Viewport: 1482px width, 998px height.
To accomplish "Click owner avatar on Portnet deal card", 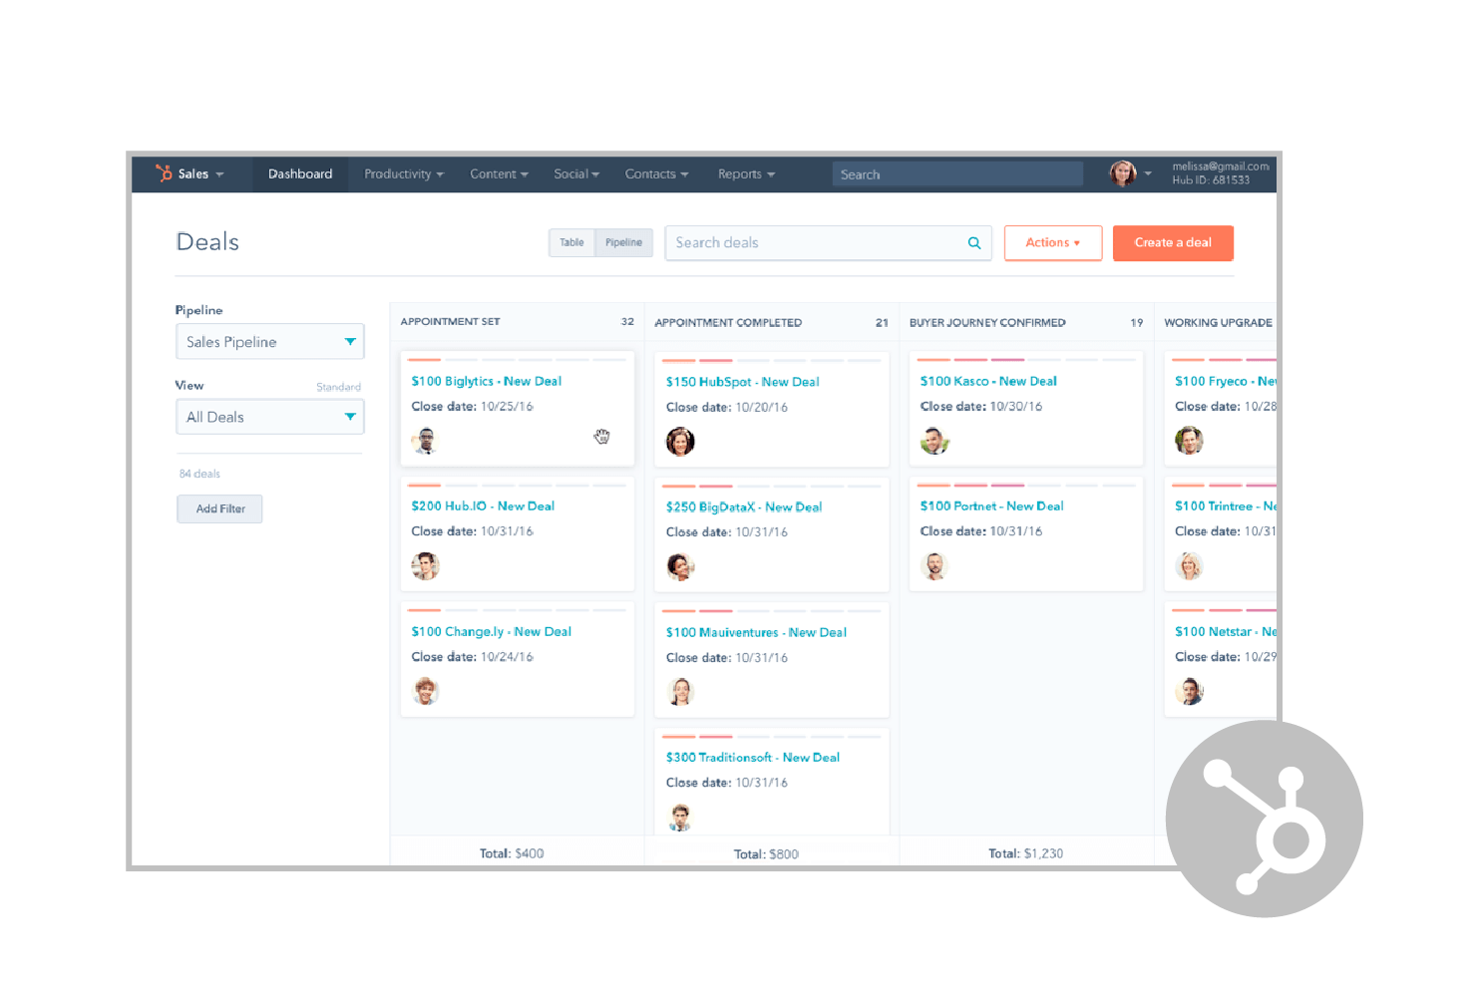I will (x=934, y=566).
